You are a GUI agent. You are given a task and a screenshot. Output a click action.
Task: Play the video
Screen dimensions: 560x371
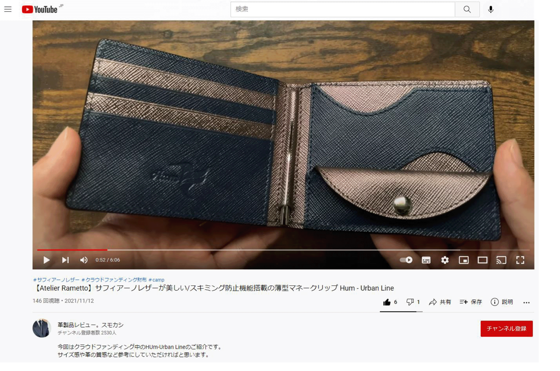(47, 260)
